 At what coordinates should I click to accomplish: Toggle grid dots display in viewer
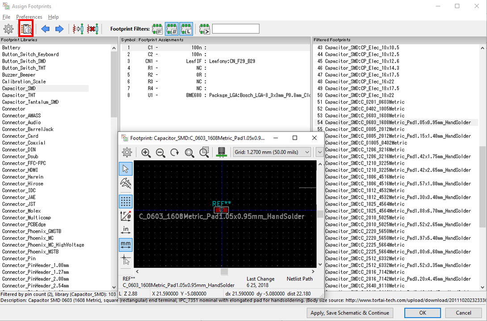pos(126,202)
